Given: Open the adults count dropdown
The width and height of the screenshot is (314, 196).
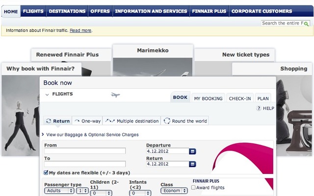Looking at the screenshot, I should pos(82,191).
